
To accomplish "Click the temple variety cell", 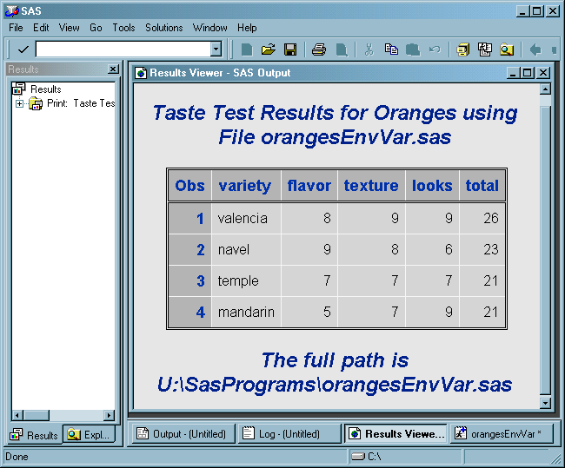I will (246, 281).
